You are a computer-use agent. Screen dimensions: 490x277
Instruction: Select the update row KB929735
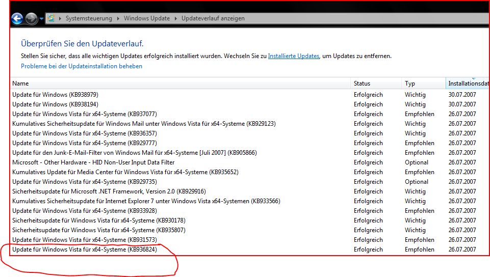point(249,182)
